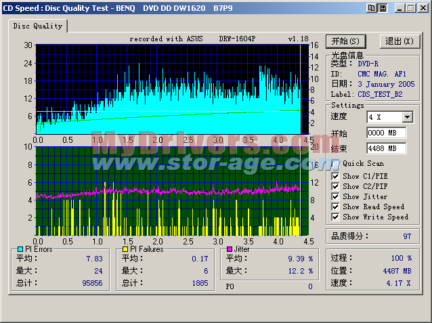The image size is (432, 323).
Task: Toggle Show C2/PIF checkbox
Action: [x=335, y=186]
